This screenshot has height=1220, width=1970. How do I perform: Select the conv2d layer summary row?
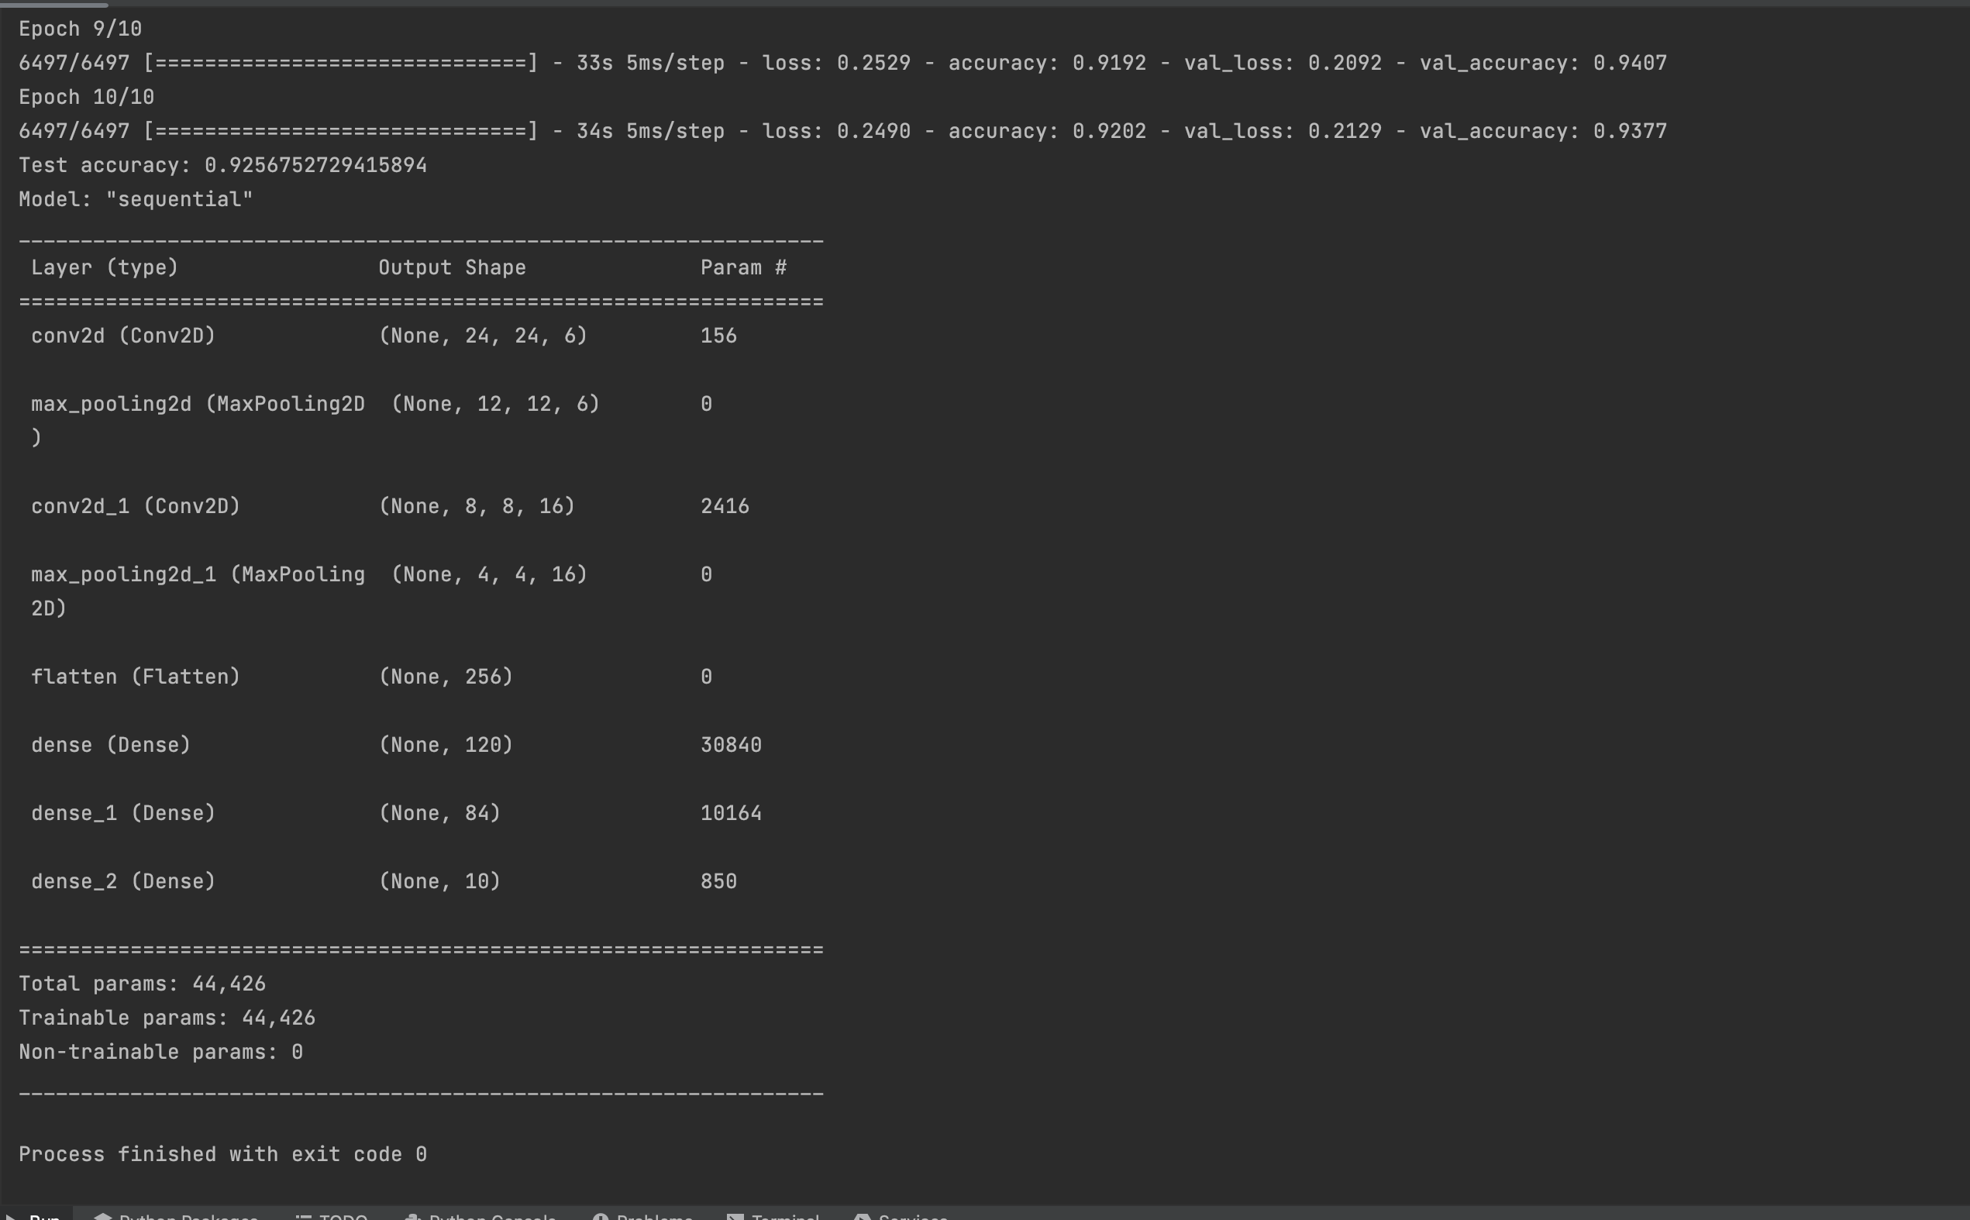pyautogui.click(x=322, y=336)
